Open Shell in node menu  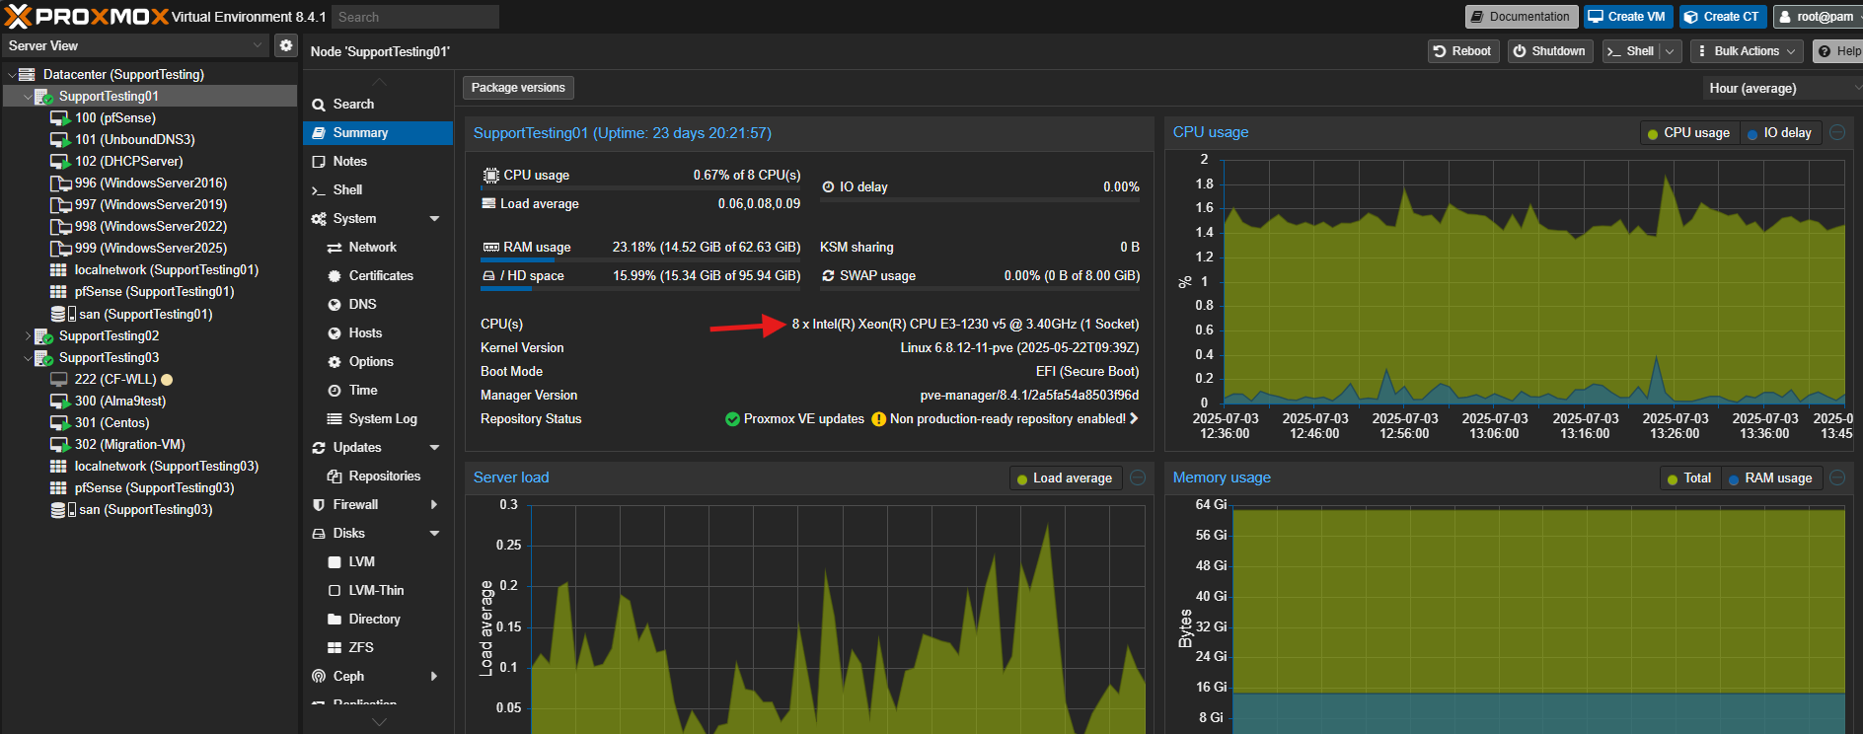click(378, 189)
